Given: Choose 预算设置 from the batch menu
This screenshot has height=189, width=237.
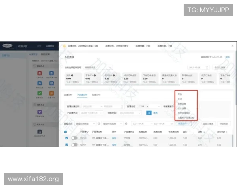Looking at the screenshot, I should click(182, 104).
